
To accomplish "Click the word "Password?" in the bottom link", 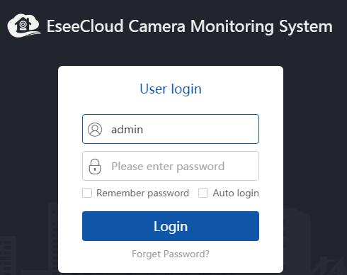I will click(186, 254).
